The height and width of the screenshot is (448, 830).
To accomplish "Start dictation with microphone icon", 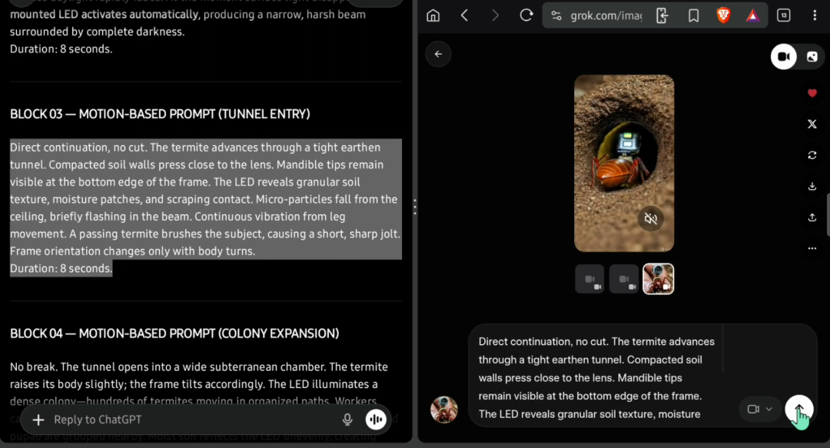I will [347, 420].
